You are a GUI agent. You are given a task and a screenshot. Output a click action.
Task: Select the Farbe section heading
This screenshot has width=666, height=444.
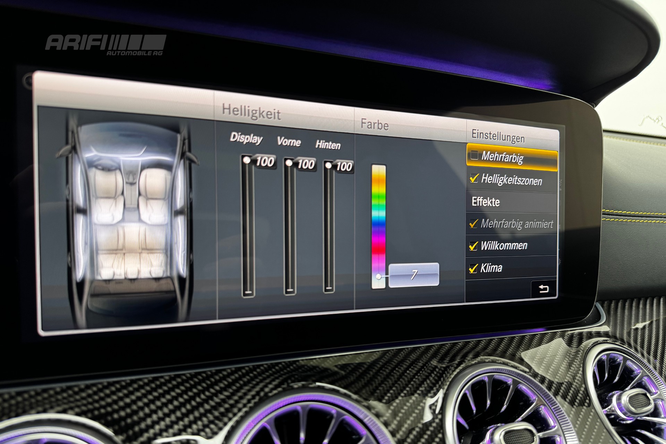375,124
